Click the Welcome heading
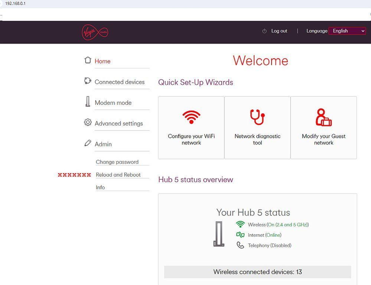This screenshot has height=285, width=371. [x=260, y=61]
